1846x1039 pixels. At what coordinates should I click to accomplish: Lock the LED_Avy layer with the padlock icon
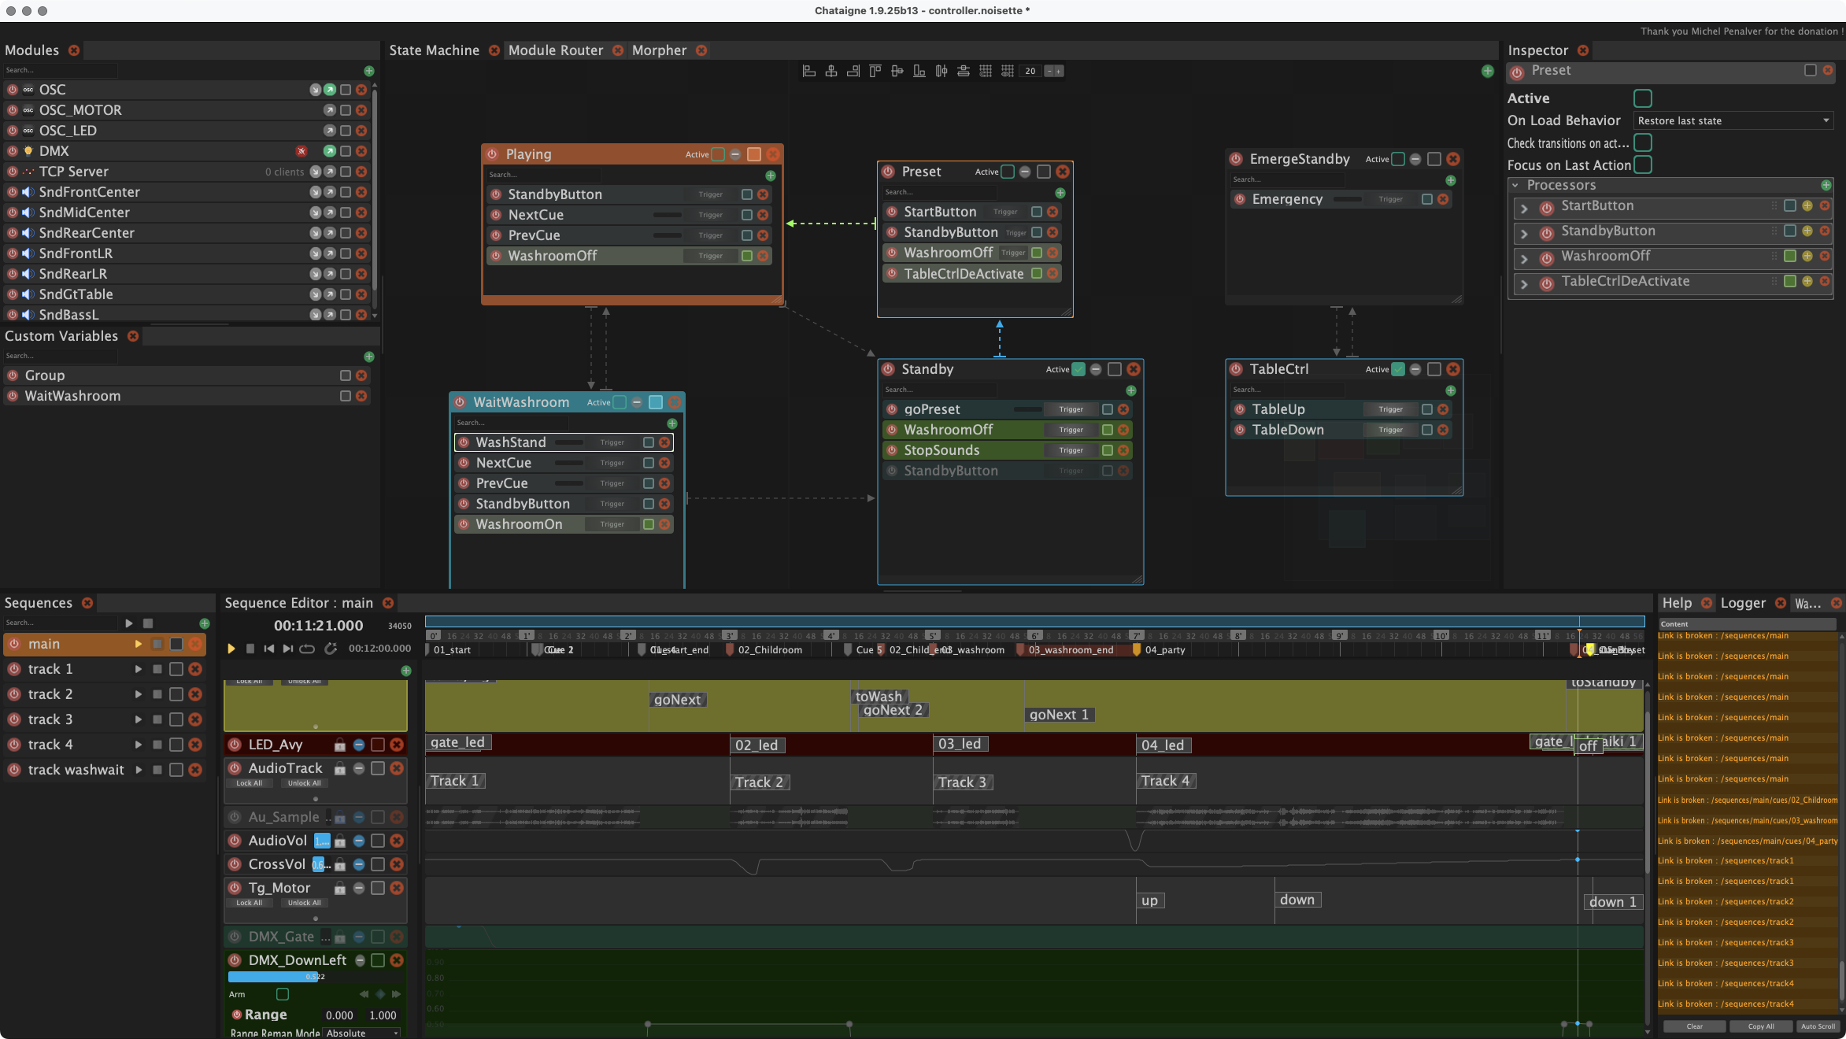coord(339,745)
